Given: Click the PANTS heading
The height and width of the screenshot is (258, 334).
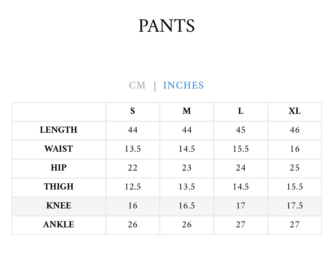Looking at the screenshot, I should pos(167,26).
